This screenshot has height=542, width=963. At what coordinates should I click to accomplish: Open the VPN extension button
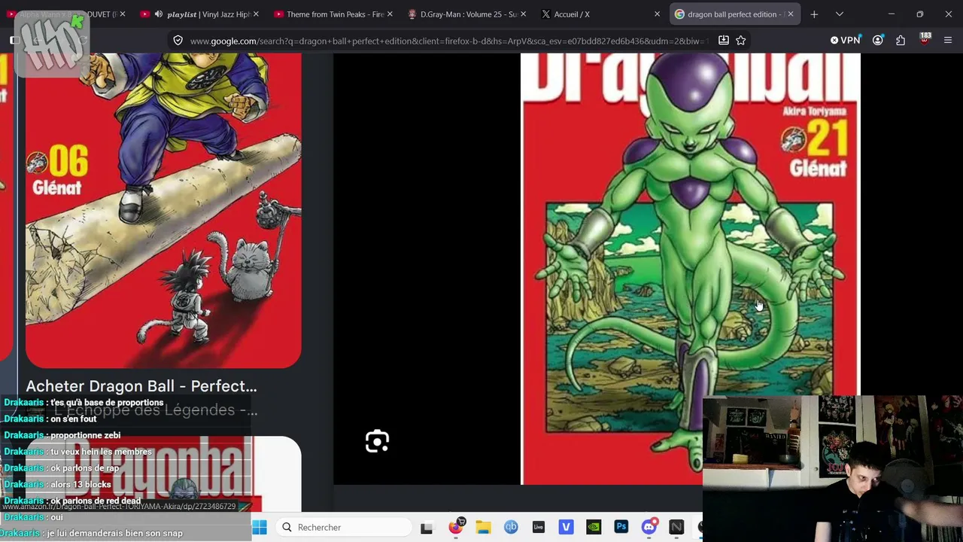845,40
